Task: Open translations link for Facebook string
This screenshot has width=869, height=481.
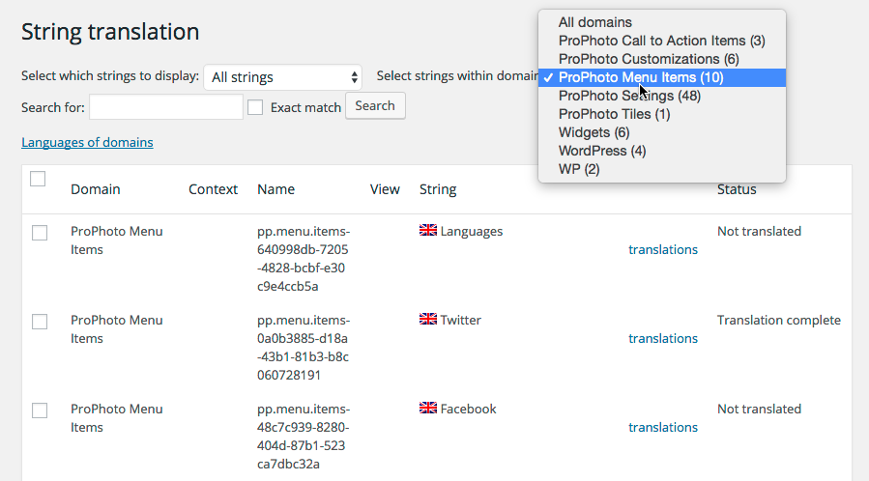Action: [x=663, y=427]
